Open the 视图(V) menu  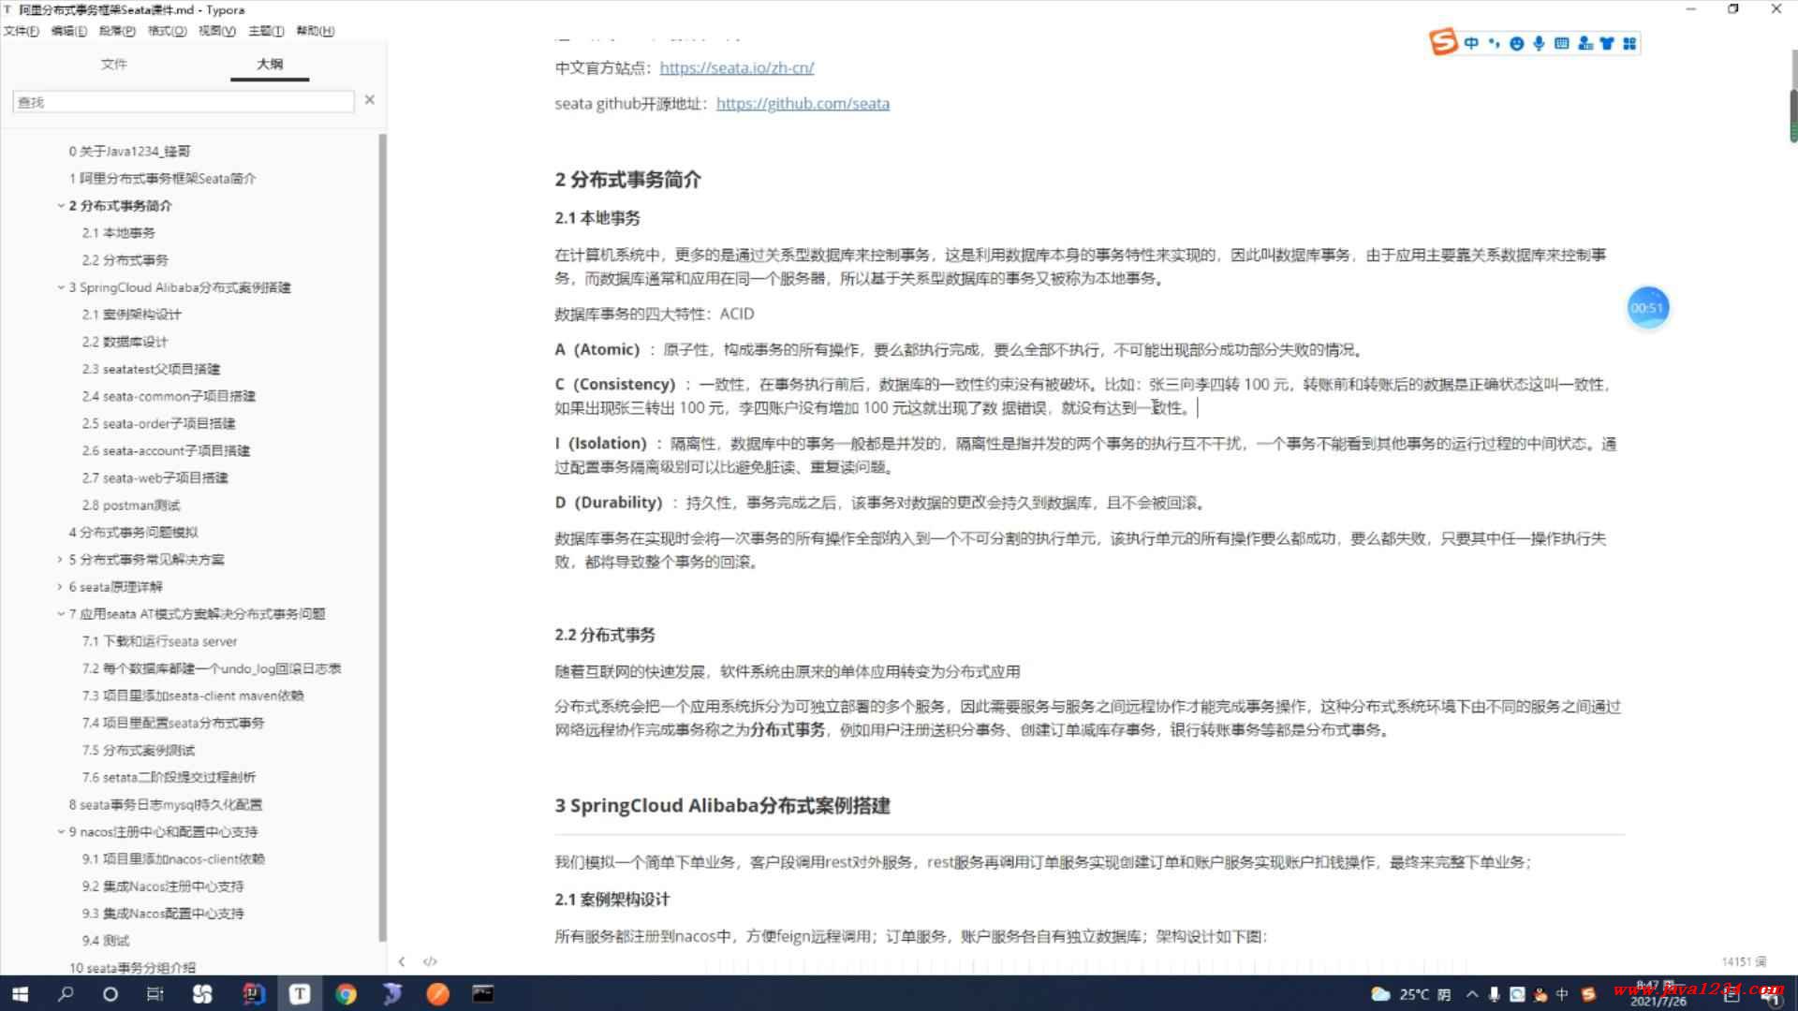(216, 31)
